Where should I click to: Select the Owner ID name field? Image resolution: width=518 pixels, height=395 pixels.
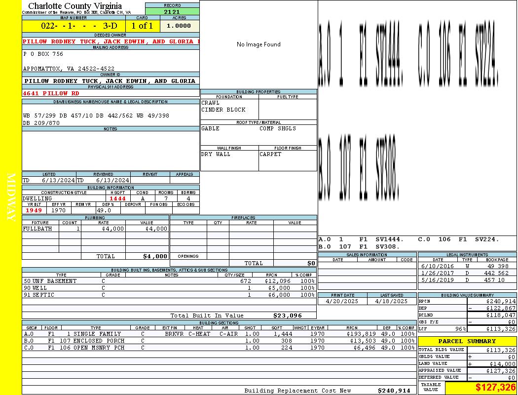(x=111, y=81)
